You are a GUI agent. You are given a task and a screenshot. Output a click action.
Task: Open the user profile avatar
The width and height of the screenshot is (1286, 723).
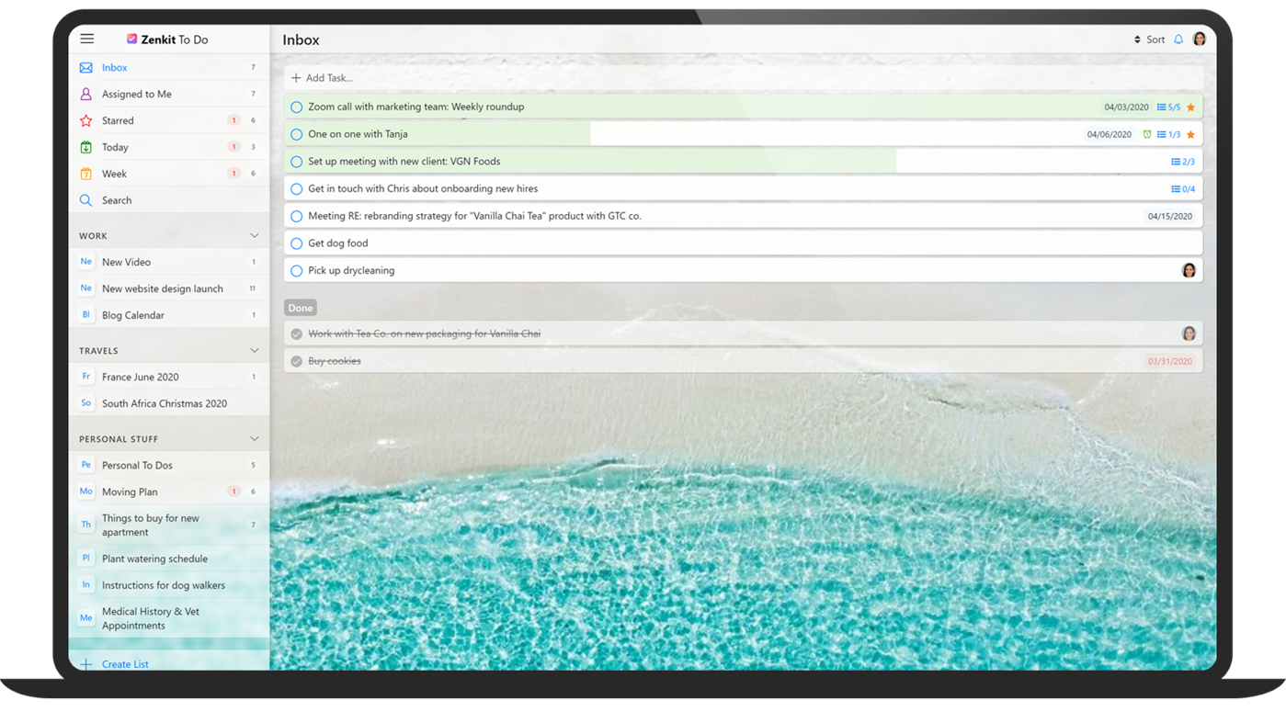point(1199,39)
